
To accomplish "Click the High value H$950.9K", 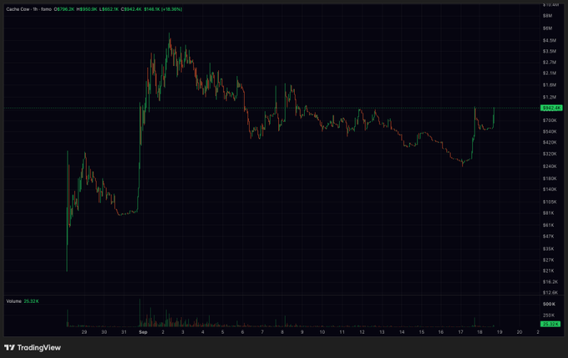I will point(87,9).
